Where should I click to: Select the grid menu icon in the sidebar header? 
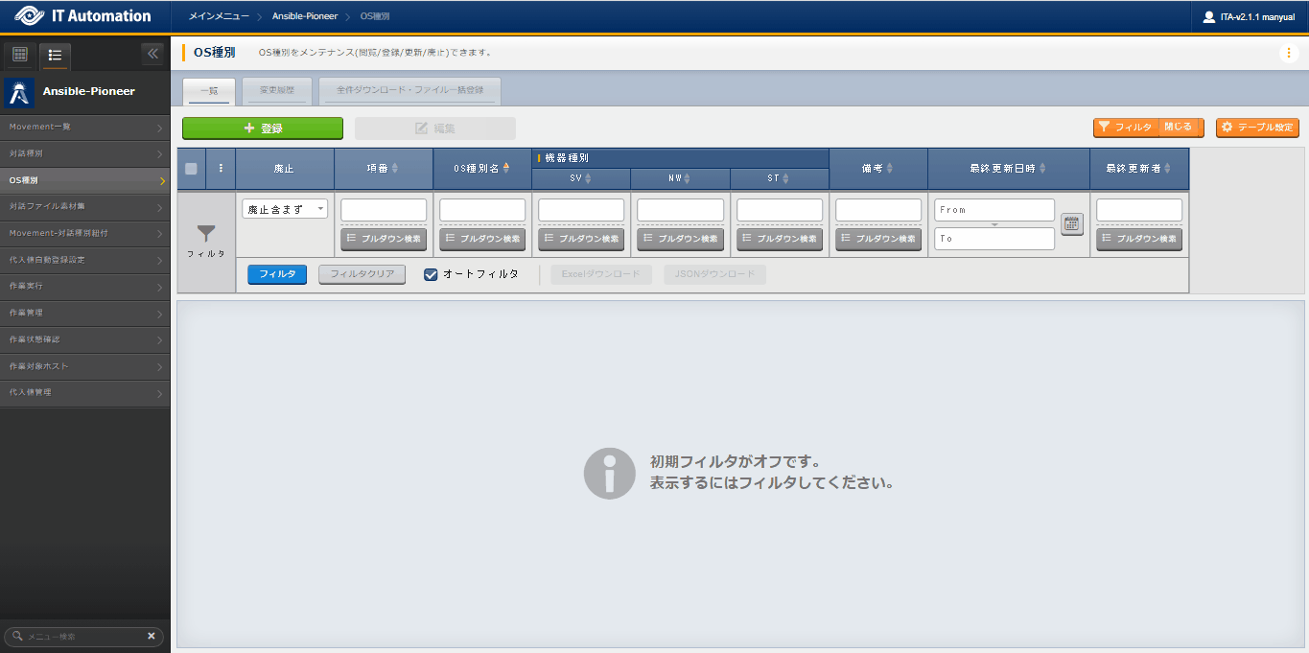point(18,55)
